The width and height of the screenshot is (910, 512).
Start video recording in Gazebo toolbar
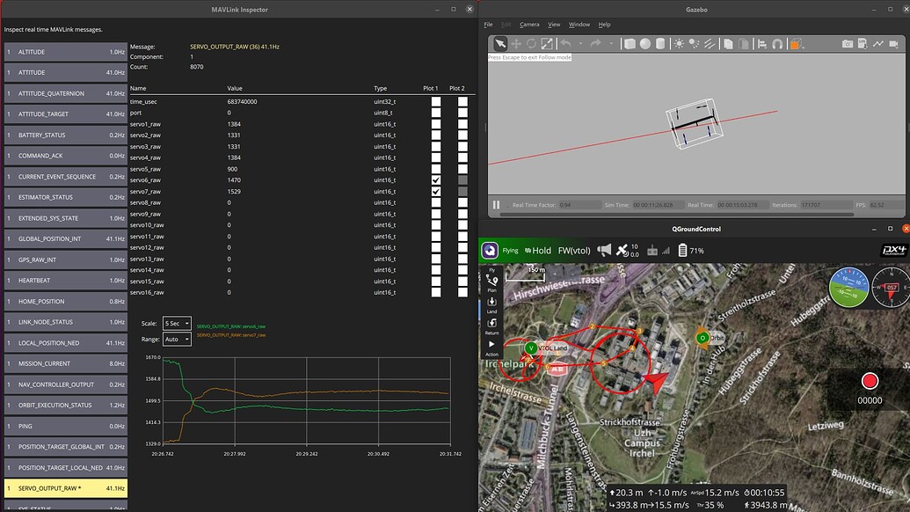894,43
